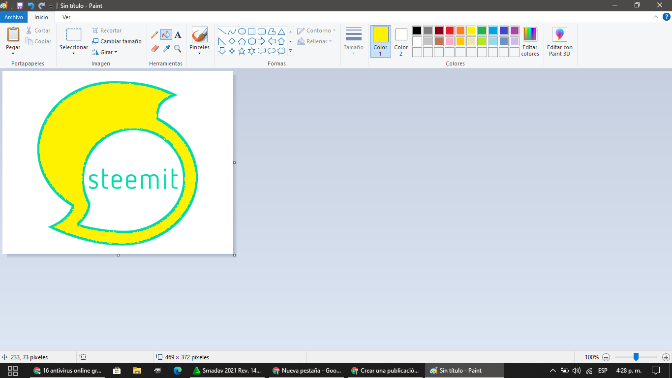
Task: Click the zoom slider handle
Action: click(636, 357)
